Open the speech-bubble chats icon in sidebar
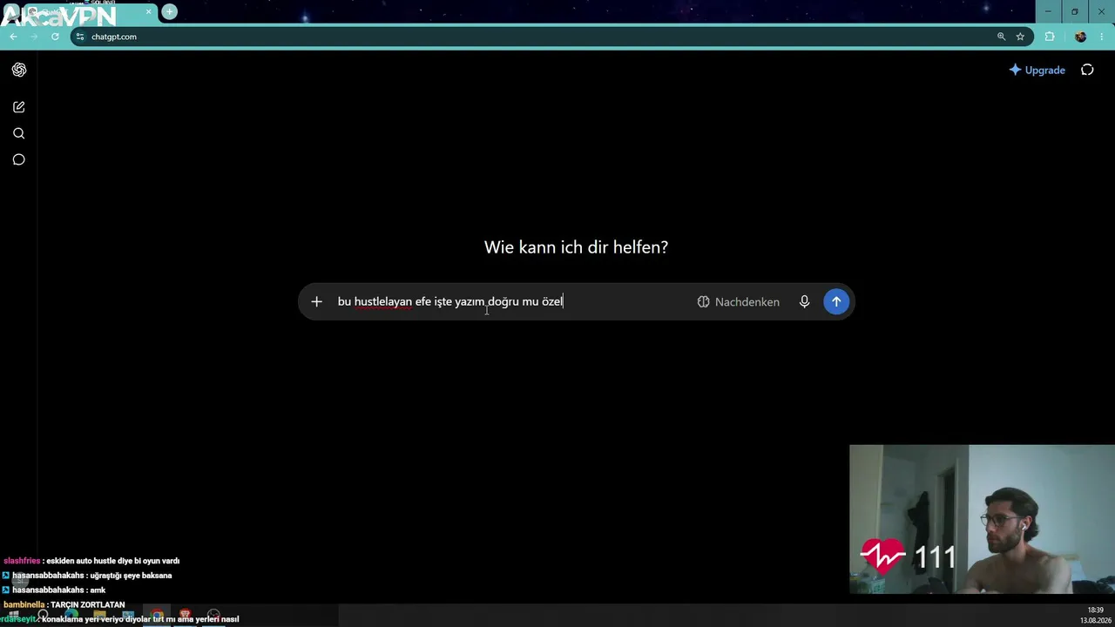Image resolution: width=1115 pixels, height=627 pixels. tap(19, 159)
